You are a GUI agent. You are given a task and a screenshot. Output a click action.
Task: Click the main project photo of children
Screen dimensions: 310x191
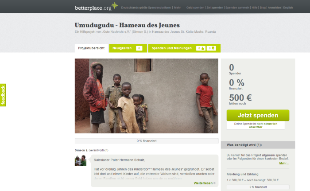click(147, 96)
